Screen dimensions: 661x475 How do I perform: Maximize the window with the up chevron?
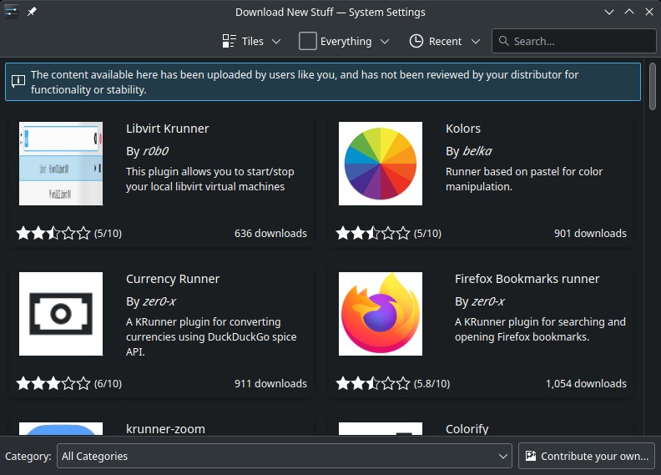click(x=629, y=12)
